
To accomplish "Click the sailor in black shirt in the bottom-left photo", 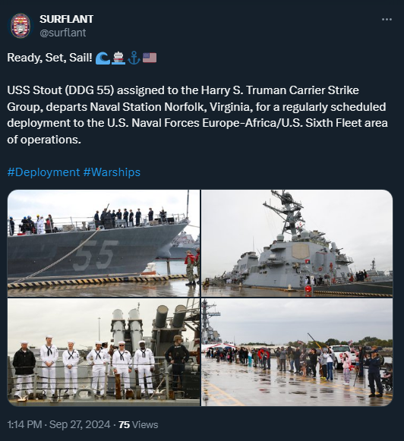I will [x=177, y=363].
